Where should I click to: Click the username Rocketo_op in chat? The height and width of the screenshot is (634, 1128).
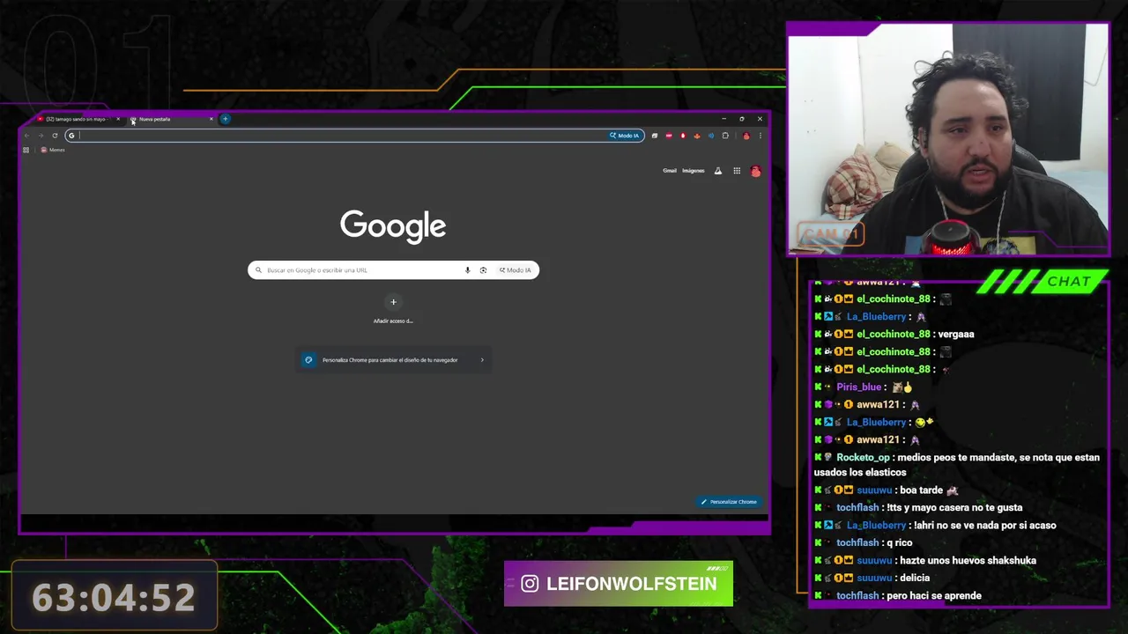863,457
